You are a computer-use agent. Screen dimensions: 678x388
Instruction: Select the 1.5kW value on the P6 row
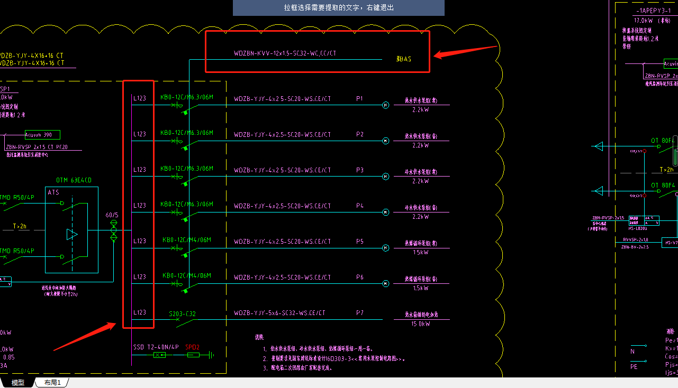[421, 288]
